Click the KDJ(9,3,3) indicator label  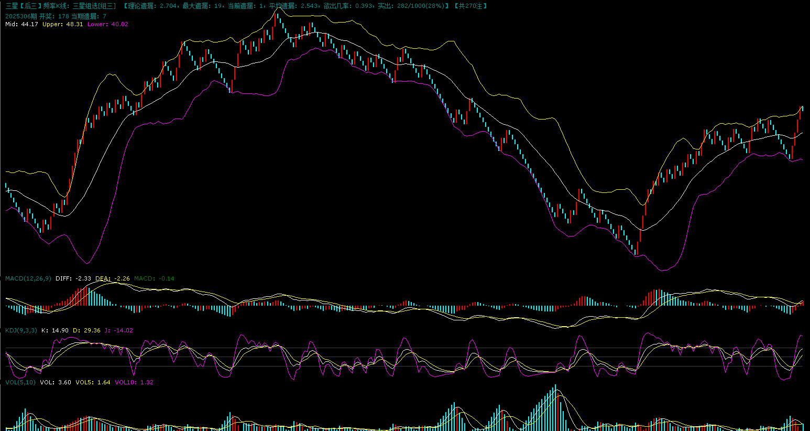pos(21,330)
